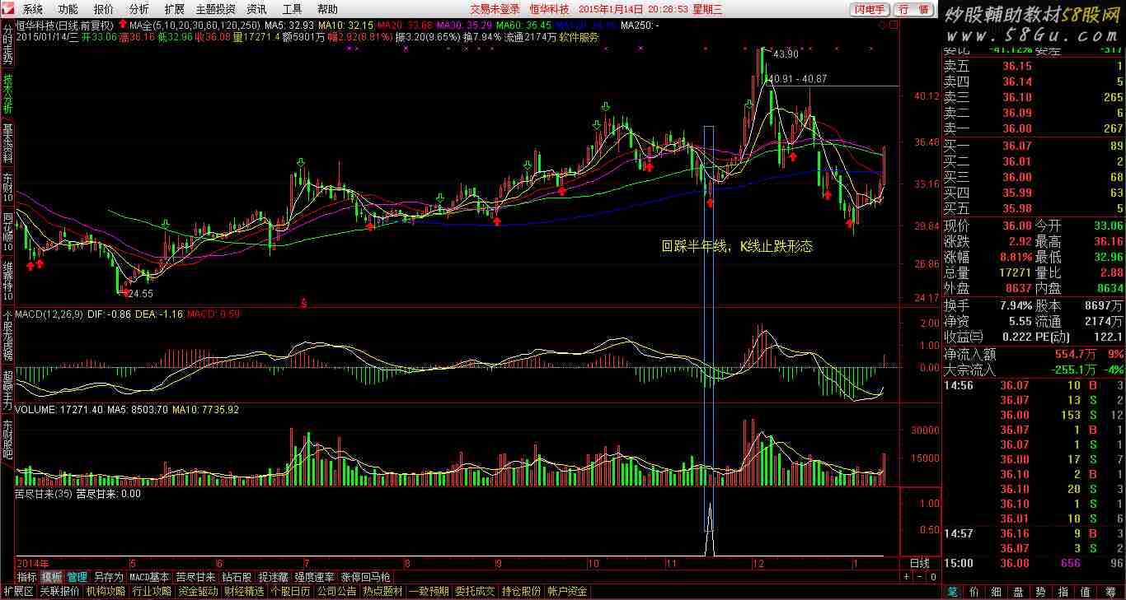The height and width of the screenshot is (600, 1126).
Task: Open the 公司公告 bottom tab
Action: (336, 591)
